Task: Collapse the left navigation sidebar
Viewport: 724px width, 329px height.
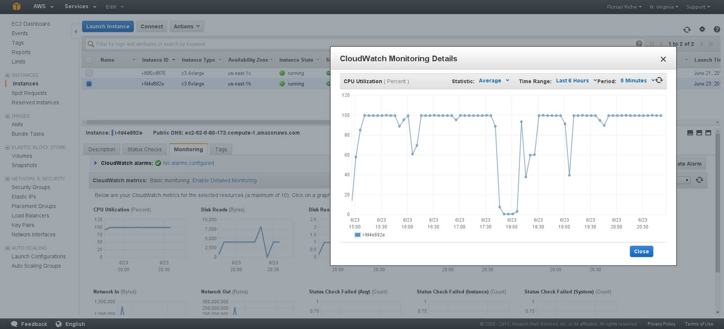Action: click(x=76, y=31)
